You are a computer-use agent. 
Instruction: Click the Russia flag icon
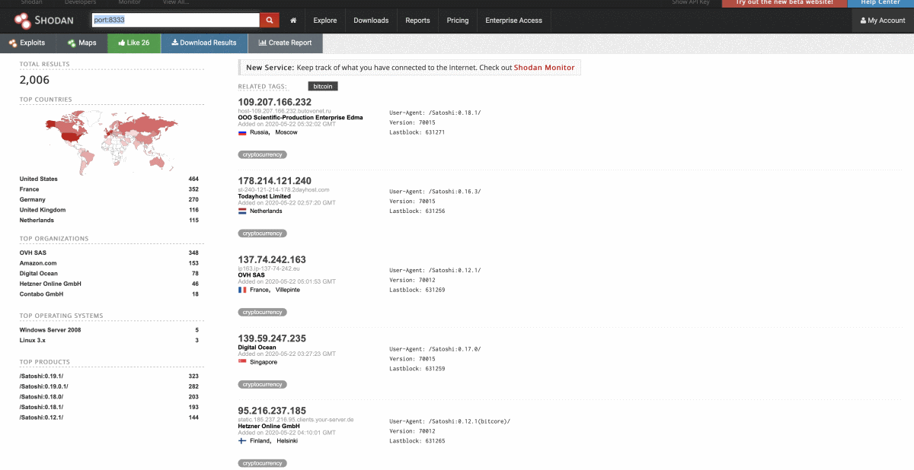242,132
